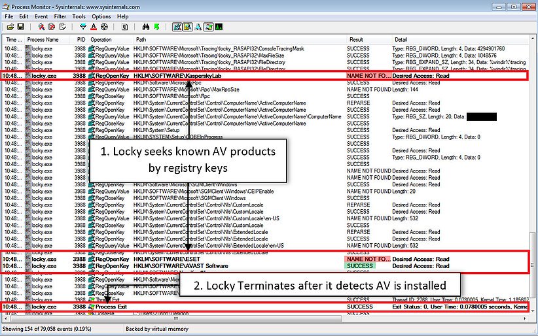Open the Process Tree toolbar icon
This screenshot has width=538, height=336.
point(124,27)
